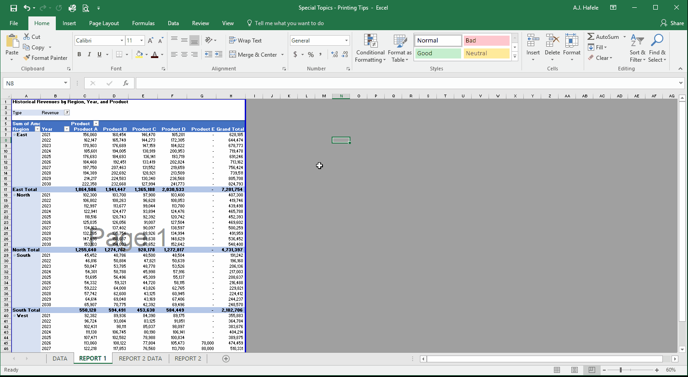Insert function with the fx button
688x377 pixels.
tap(125, 83)
